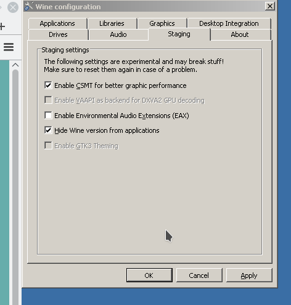The height and width of the screenshot is (305, 291).
Task: Click the Cancel button
Action: pos(199,275)
